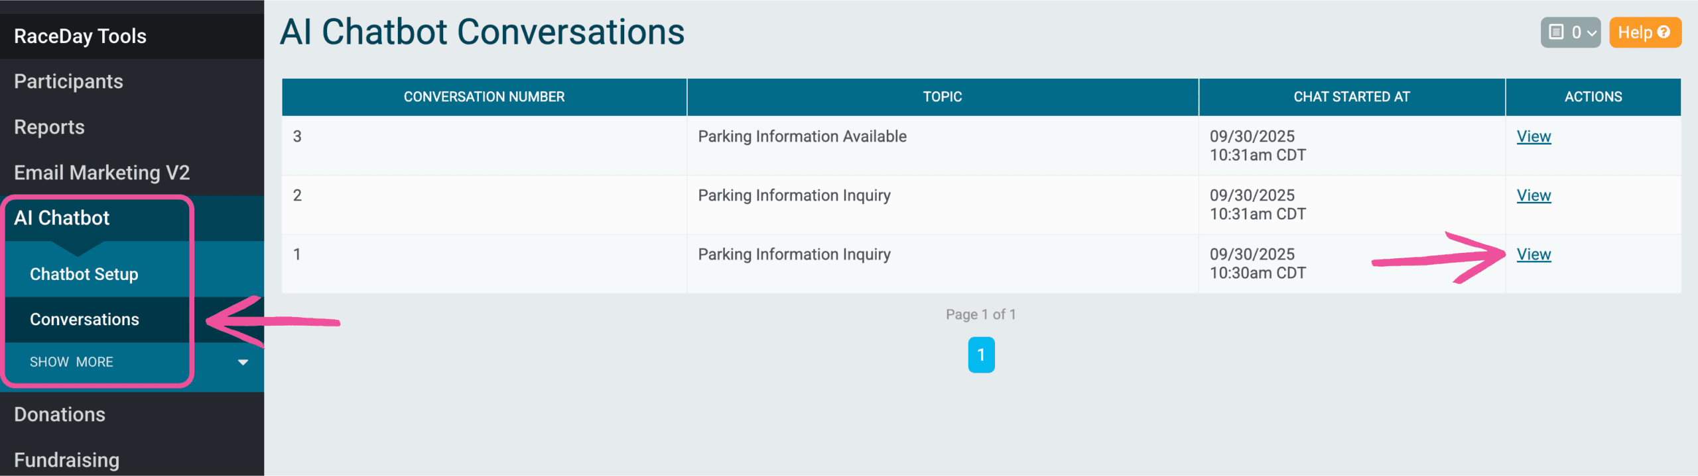View conversation number 2

point(1534,195)
